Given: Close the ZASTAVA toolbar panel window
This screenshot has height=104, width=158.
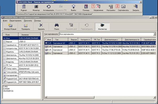Looking at the screenshot, I should point(141,2).
